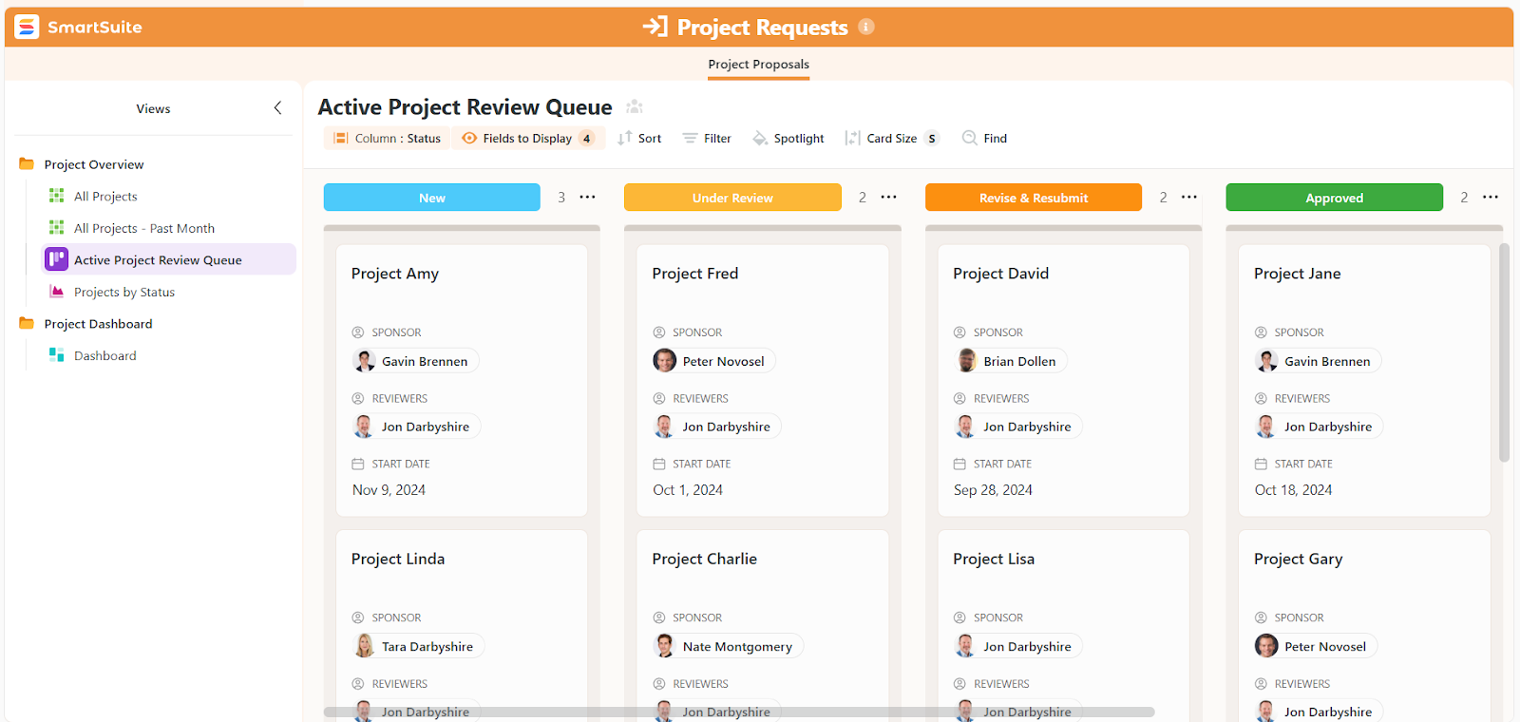Click the Approved column header
Viewport: 1520px width, 722px height.
point(1334,198)
